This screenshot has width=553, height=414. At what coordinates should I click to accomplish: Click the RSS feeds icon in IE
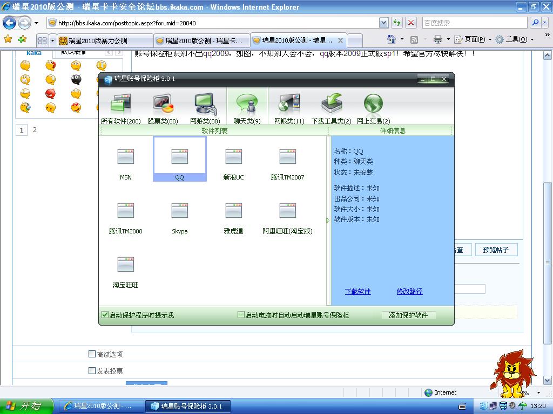[414, 40]
